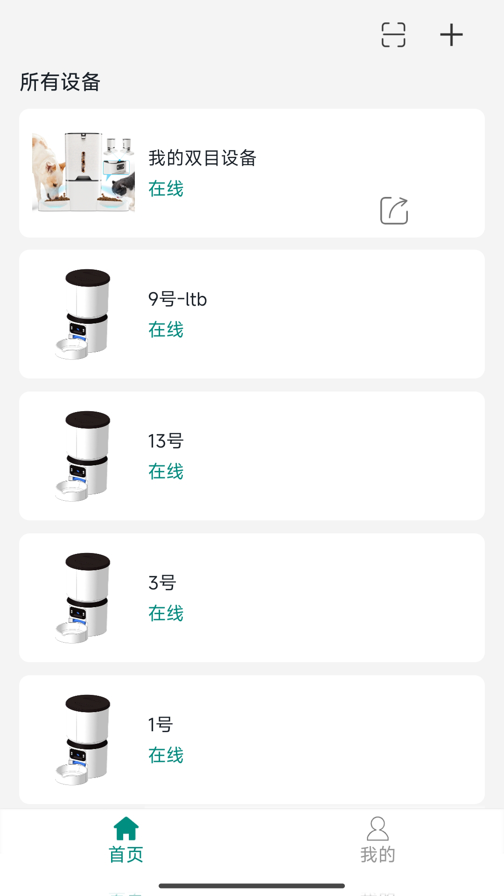This screenshot has height=896, width=504.
Task: Tap the 13号 feeder image
Action: (84, 456)
